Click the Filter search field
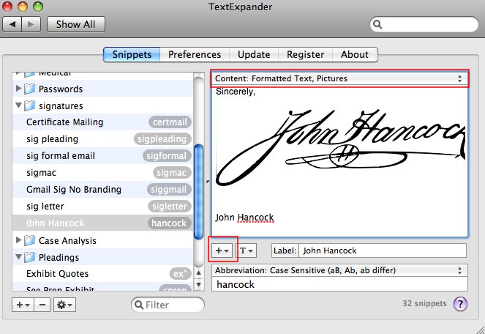 click(x=168, y=305)
